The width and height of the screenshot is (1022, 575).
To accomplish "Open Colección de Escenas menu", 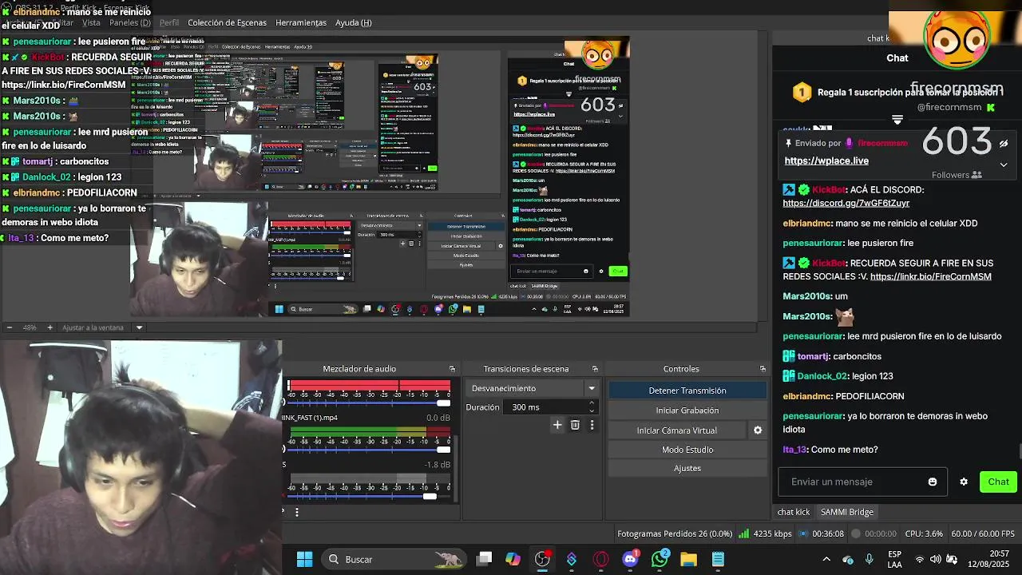I will [227, 22].
